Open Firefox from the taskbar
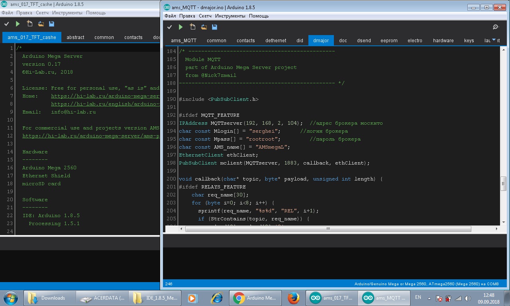The height and width of the screenshot is (306, 510). [293, 298]
